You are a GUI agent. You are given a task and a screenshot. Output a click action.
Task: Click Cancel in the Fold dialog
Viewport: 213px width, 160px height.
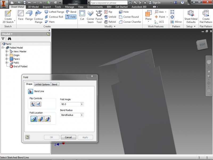(x=68, y=137)
